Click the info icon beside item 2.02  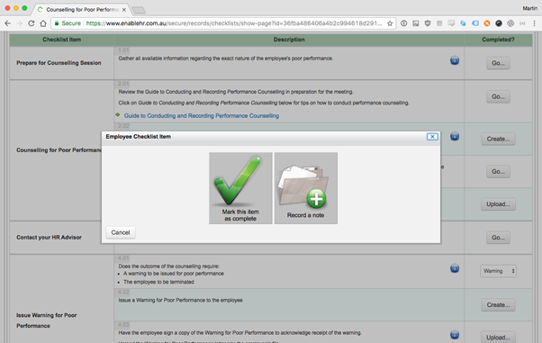tap(455, 136)
